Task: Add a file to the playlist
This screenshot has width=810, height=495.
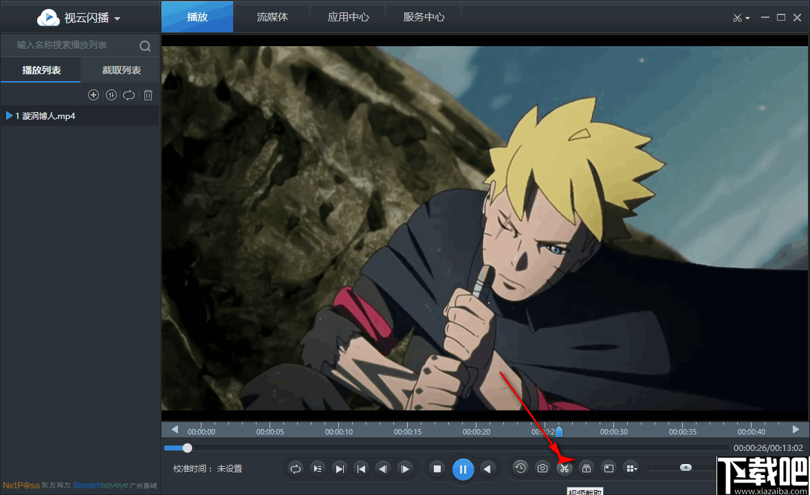Action: [94, 95]
